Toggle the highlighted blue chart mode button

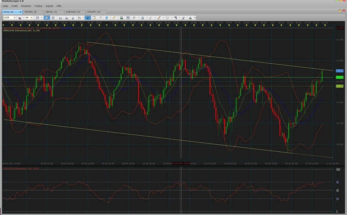point(47,18)
